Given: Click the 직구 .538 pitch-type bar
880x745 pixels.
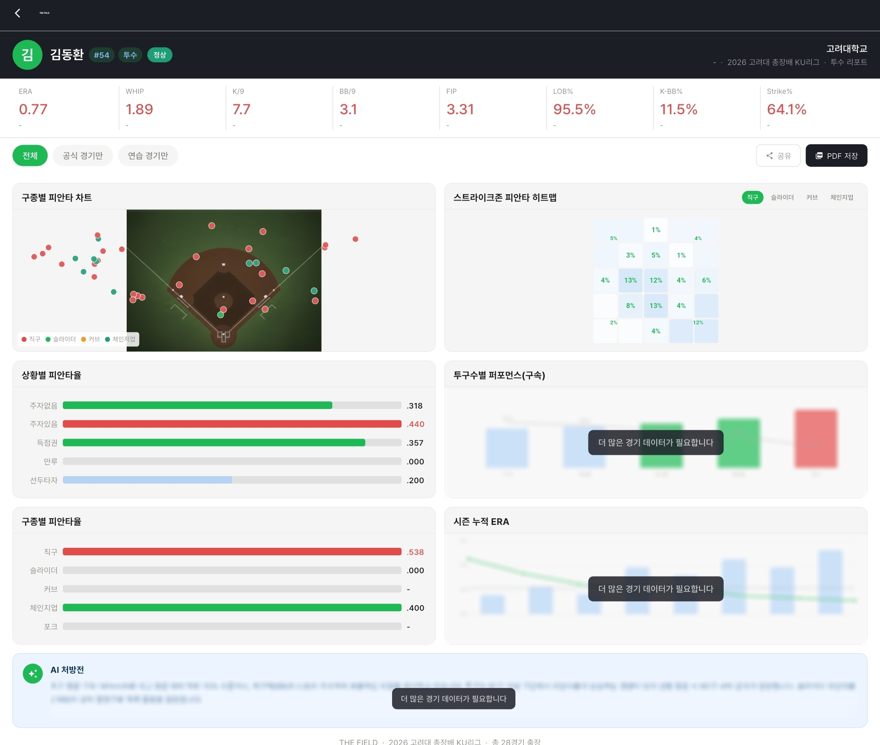Looking at the screenshot, I should [x=232, y=552].
